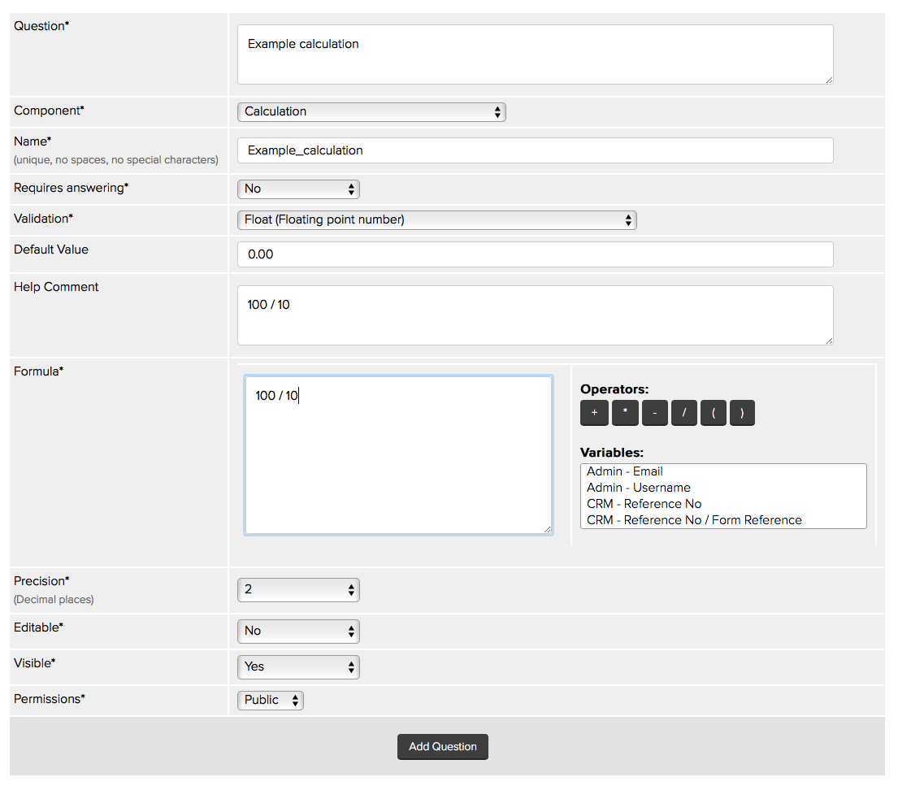Edit the Name input field
The width and height of the screenshot is (898, 790).
(x=535, y=150)
